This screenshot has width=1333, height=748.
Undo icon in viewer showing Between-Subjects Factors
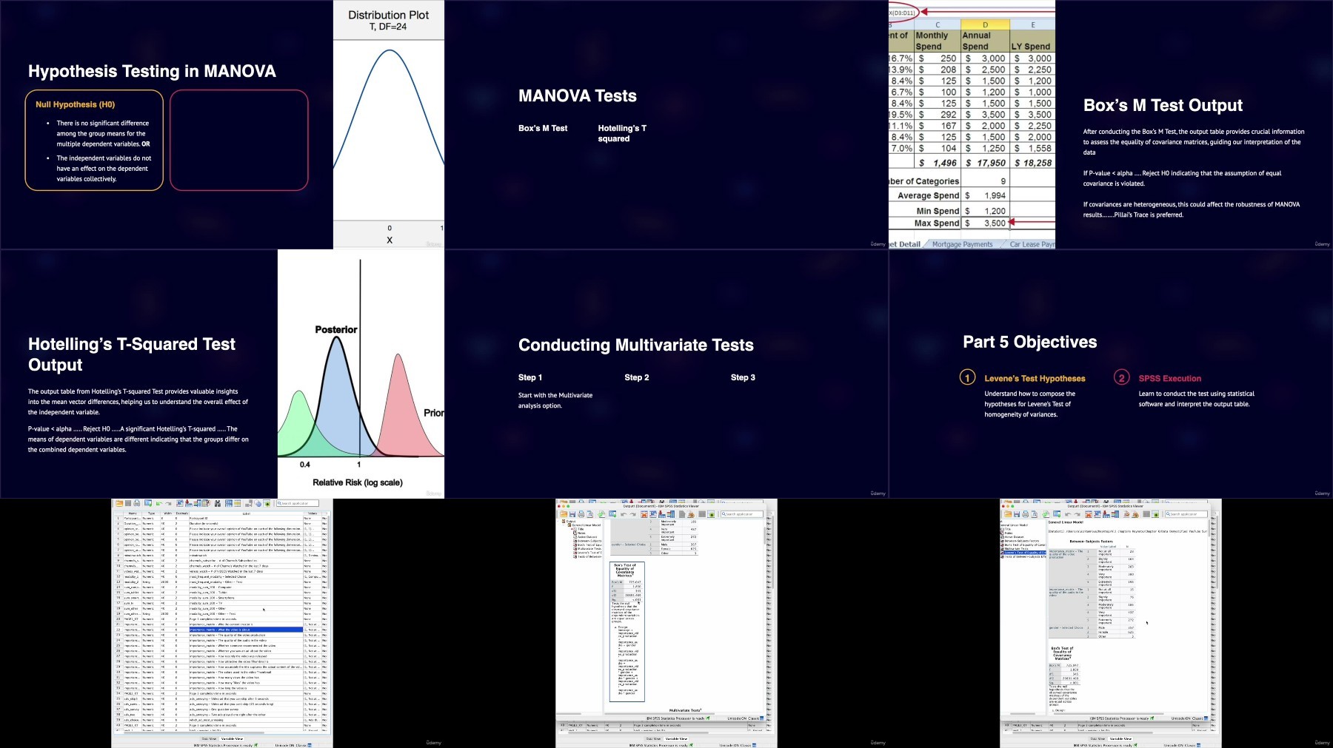(x=1068, y=514)
